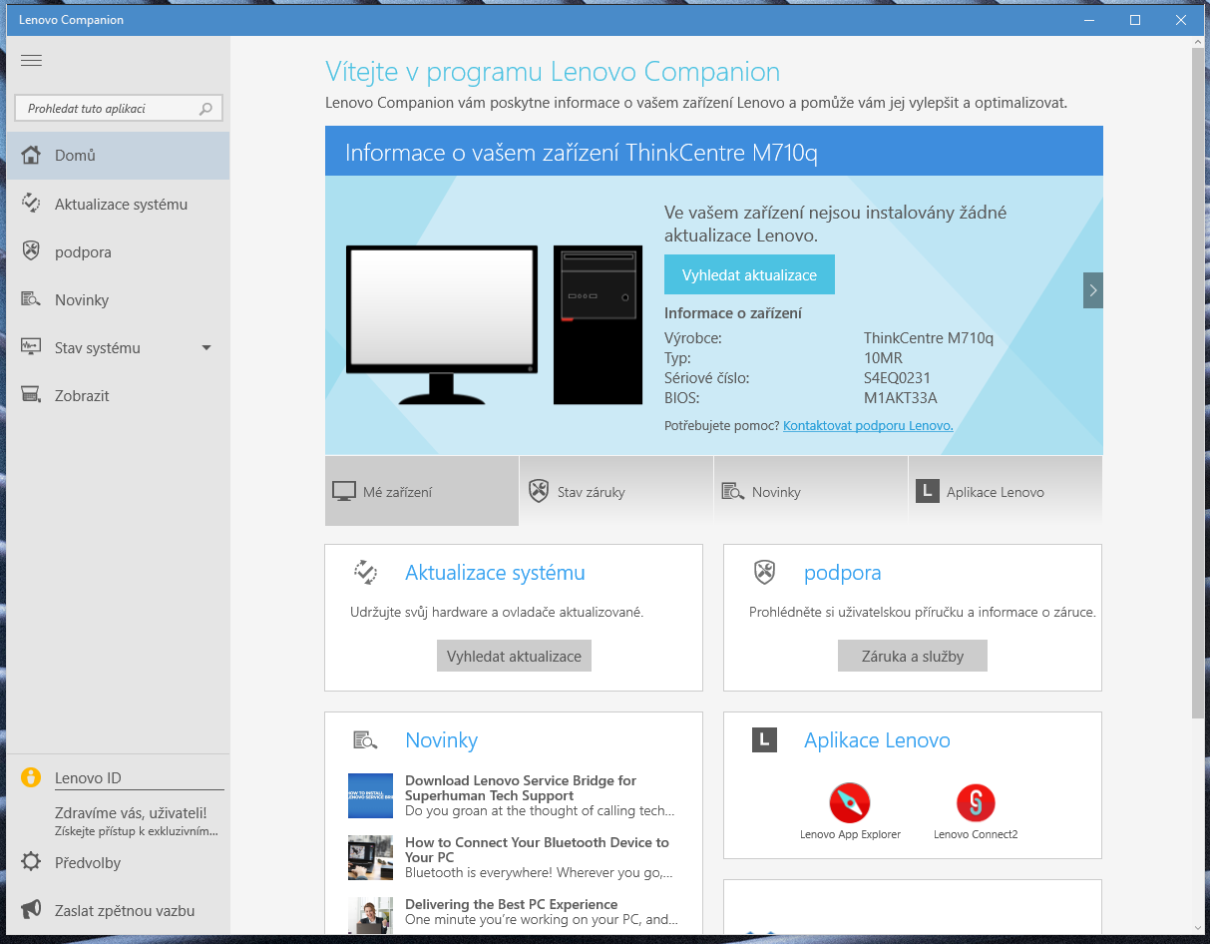Open Domů in the sidebar
The width and height of the screenshot is (1210, 944).
(x=118, y=156)
